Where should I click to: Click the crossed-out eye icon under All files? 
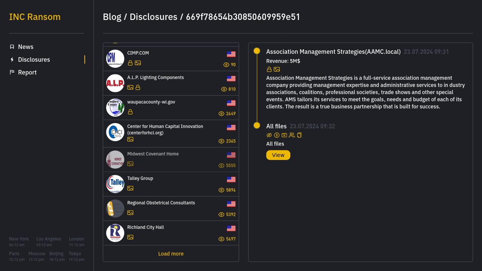[269, 135]
